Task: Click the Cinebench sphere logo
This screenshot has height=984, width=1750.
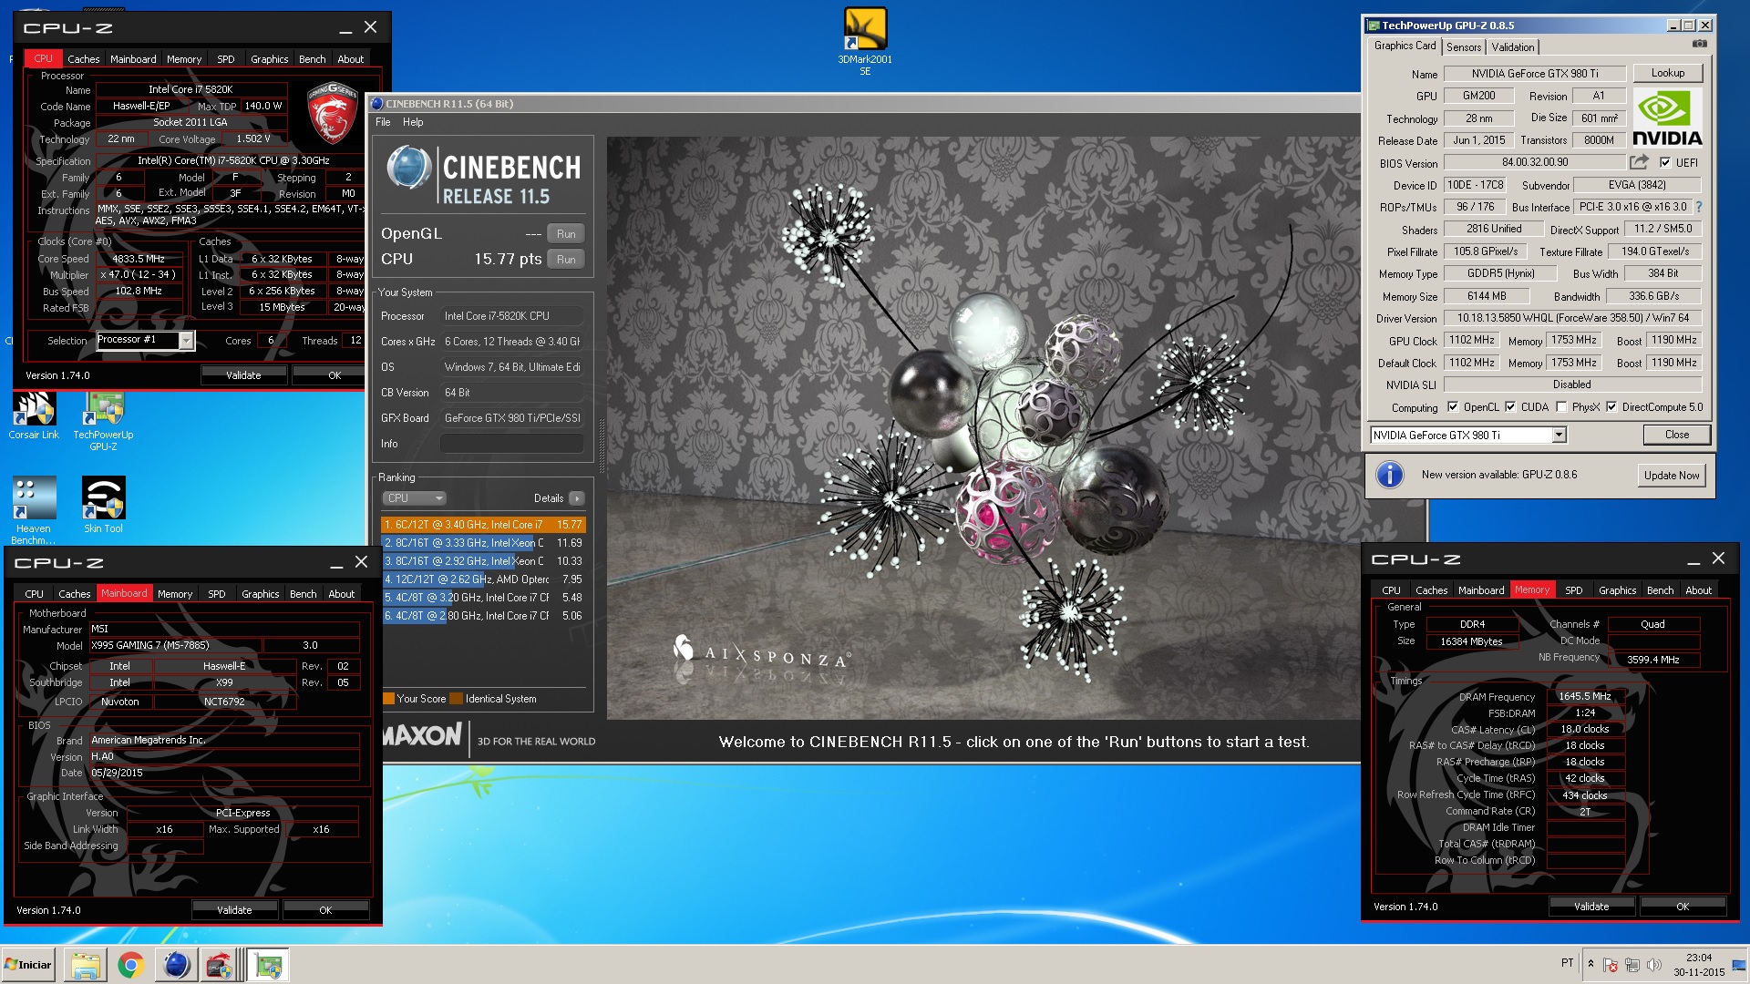Action: [407, 168]
